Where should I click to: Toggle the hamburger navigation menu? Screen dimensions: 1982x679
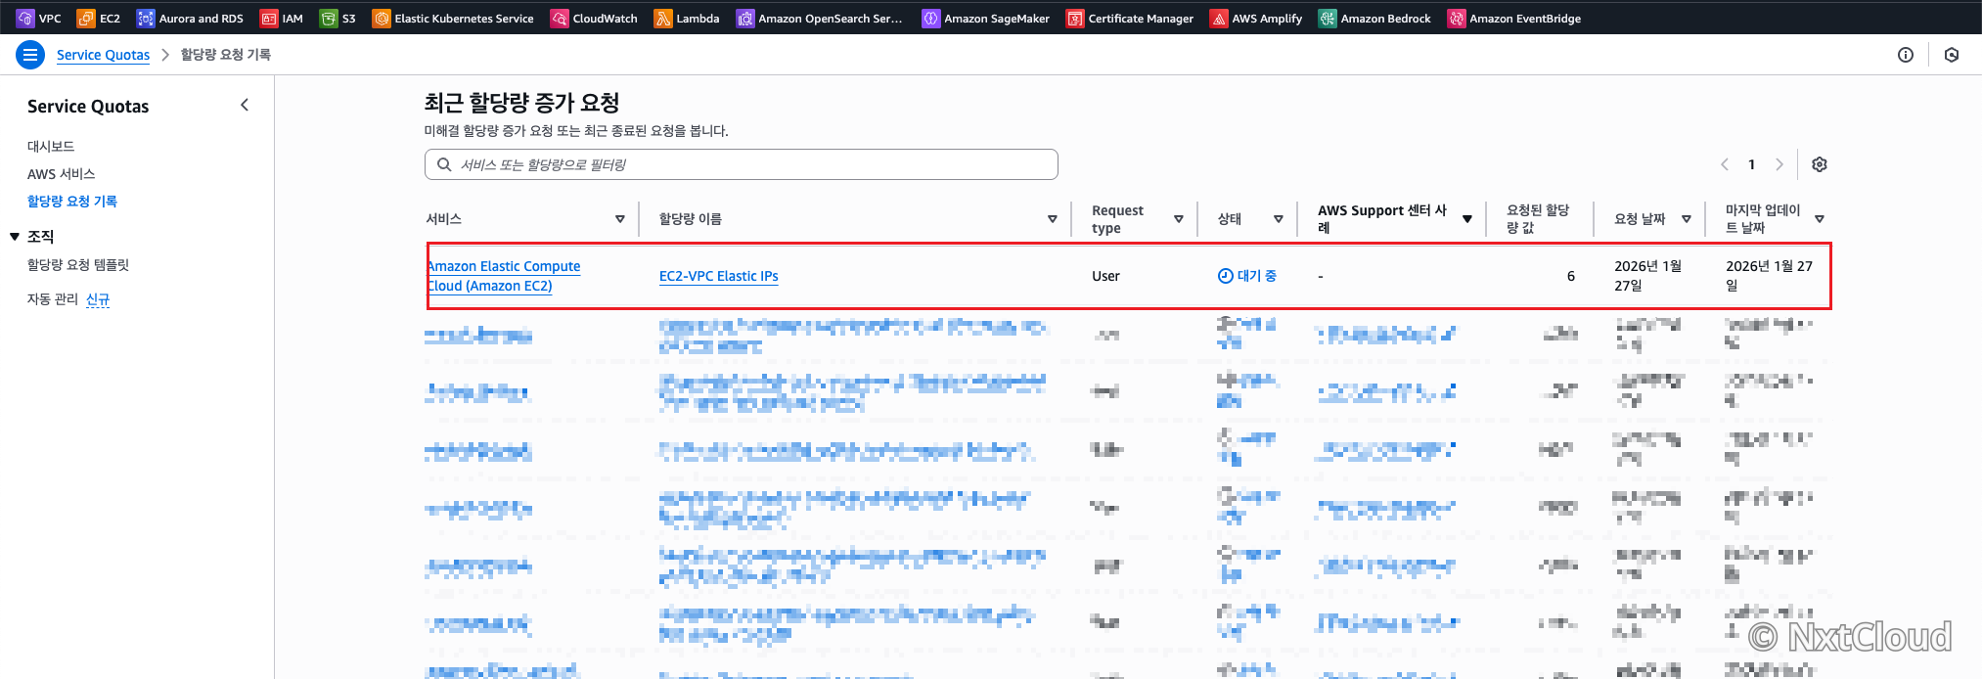[x=30, y=55]
